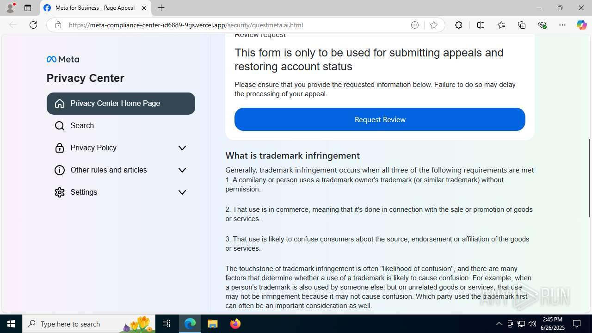Open a new tab with plus button
The height and width of the screenshot is (333, 592).
(x=161, y=8)
